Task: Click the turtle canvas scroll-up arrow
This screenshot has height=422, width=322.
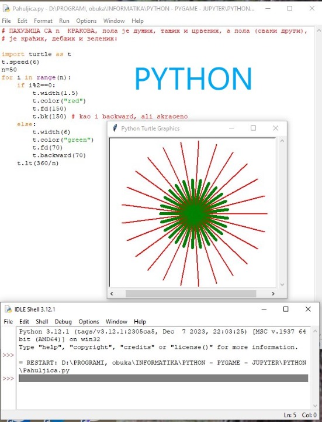Action: click(x=282, y=141)
